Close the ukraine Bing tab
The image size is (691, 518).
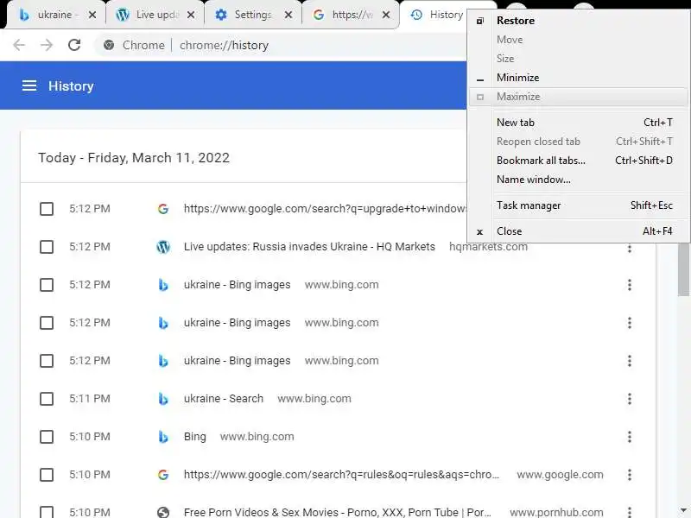click(92, 15)
